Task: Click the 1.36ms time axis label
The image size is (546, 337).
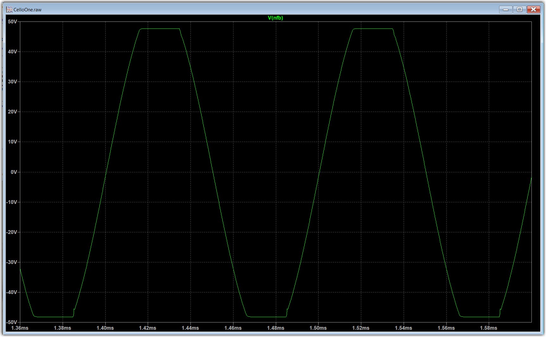Action: point(20,328)
